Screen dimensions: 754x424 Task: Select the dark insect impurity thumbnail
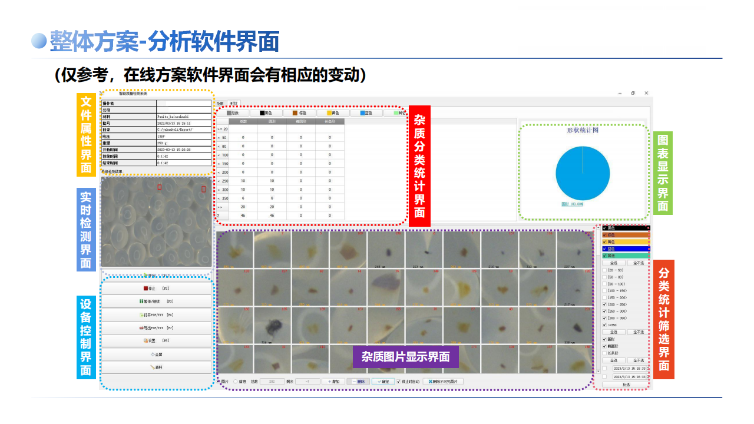click(x=273, y=324)
